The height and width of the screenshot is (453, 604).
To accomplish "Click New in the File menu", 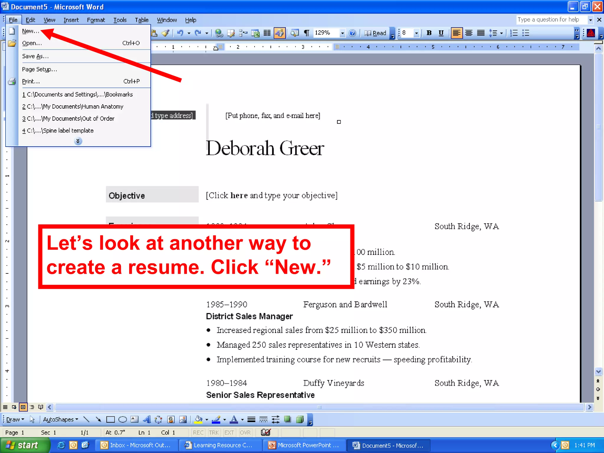I will pos(78,31).
